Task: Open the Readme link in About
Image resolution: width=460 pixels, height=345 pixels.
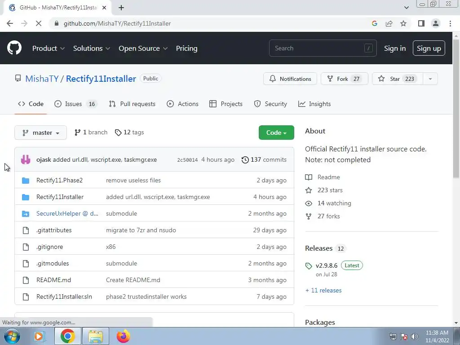Action: coord(323,177)
